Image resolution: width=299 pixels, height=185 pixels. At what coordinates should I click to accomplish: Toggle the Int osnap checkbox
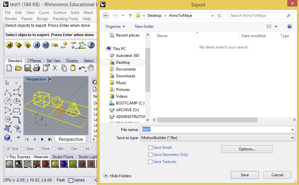coord(82,149)
